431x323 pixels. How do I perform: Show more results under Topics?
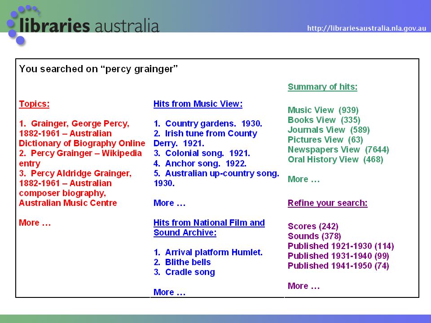coord(35,223)
